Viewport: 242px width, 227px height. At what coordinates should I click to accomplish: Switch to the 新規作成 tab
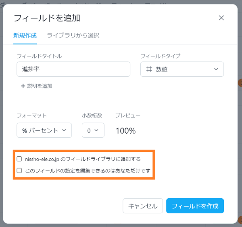click(25, 36)
